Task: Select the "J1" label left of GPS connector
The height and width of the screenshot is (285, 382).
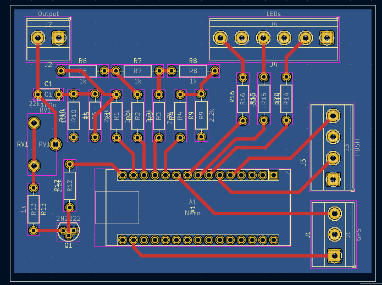Action: (x=308, y=234)
